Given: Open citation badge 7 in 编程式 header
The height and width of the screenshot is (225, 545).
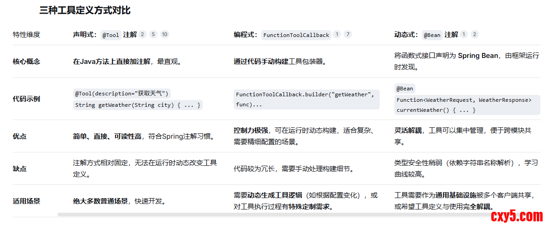Looking at the screenshot, I should click(x=348, y=34).
